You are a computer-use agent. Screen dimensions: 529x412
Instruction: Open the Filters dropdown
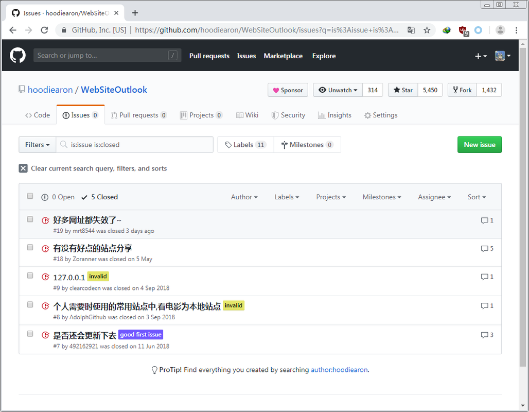38,145
